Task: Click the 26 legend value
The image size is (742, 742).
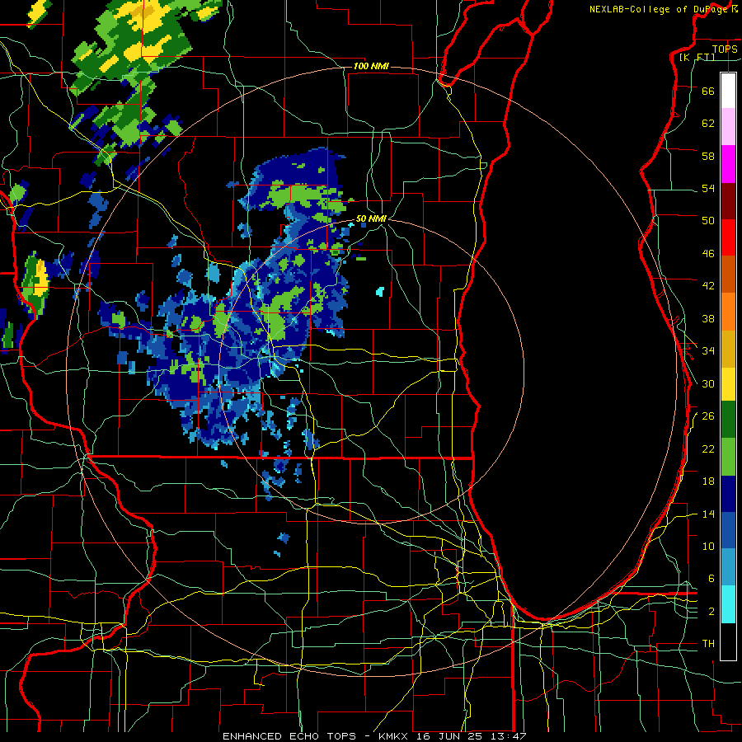Action: 708,416
